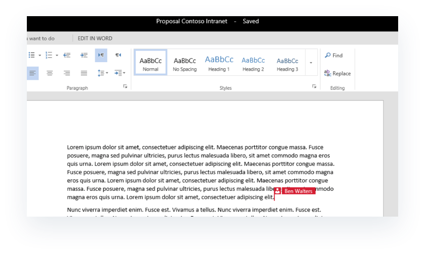This screenshot has height=254, width=425.
Task: Apply the Heading 1 style
Action: [219, 63]
